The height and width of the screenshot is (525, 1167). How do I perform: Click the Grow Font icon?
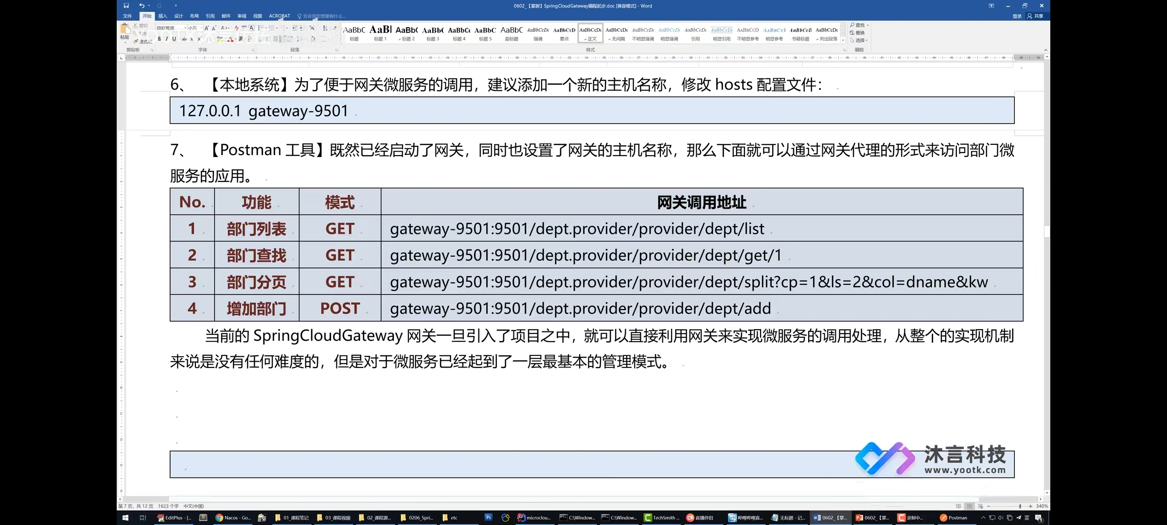[207, 28]
